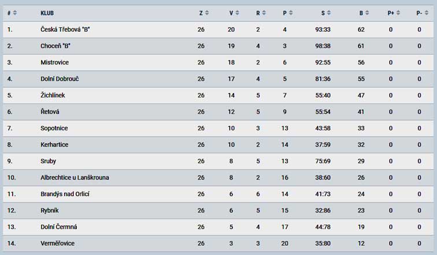The image size is (437, 255).
Task: Sort by V wins arrows
Action: pyautogui.click(x=237, y=13)
